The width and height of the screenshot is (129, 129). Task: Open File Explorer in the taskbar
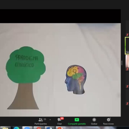[5, 128]
